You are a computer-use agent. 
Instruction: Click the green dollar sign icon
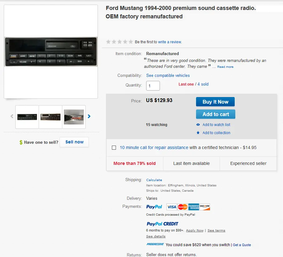click(21, 143)
